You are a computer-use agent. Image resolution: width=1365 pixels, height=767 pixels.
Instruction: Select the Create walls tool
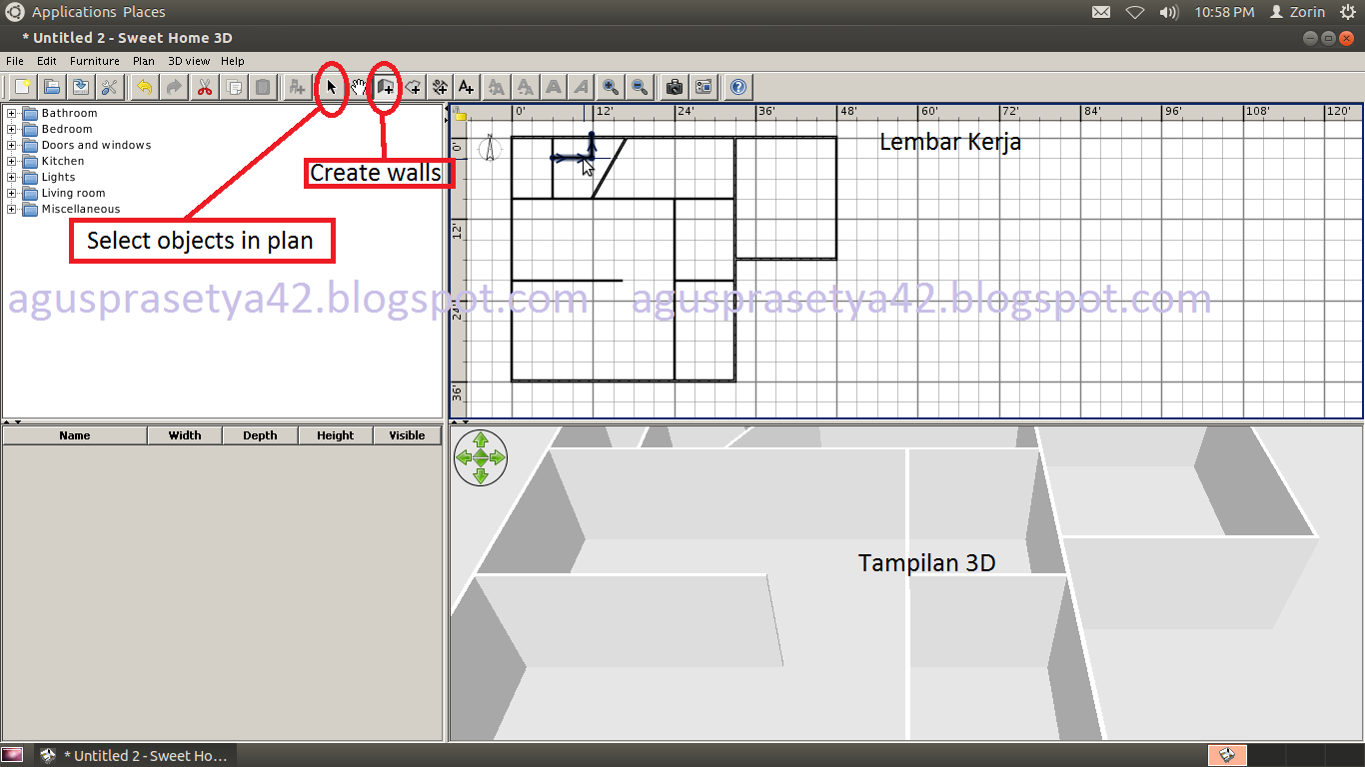[x=386, y=88]
